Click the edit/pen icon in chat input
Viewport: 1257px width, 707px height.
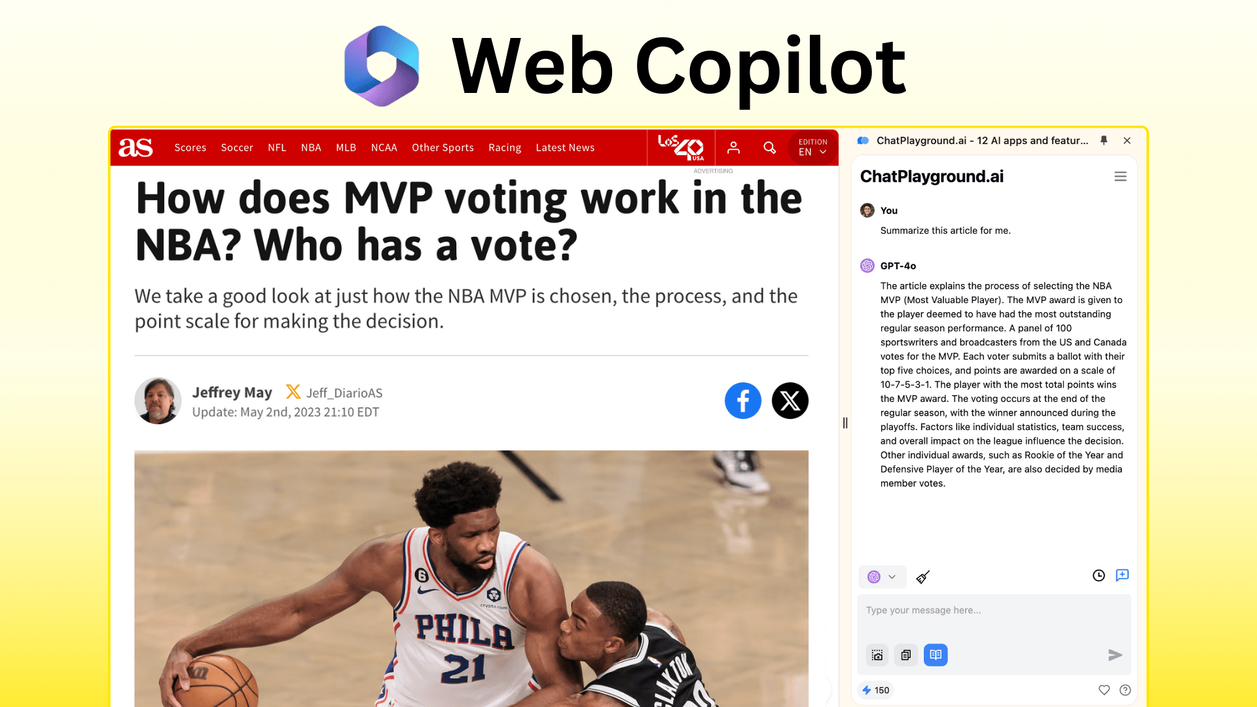(923, 576)
